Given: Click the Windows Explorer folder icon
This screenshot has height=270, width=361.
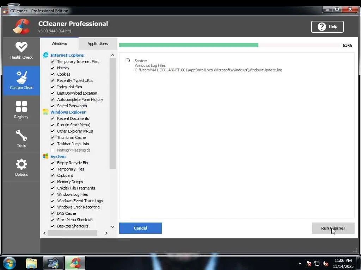Looking at the screenshot, I should [x=45, y=112].
